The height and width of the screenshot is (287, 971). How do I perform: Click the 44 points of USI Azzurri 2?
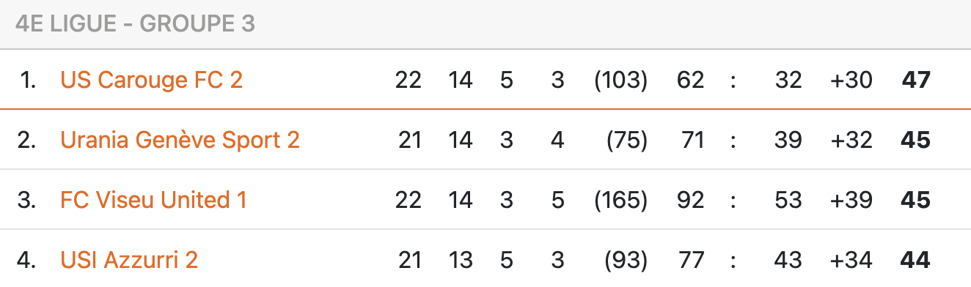click(915, 259)
